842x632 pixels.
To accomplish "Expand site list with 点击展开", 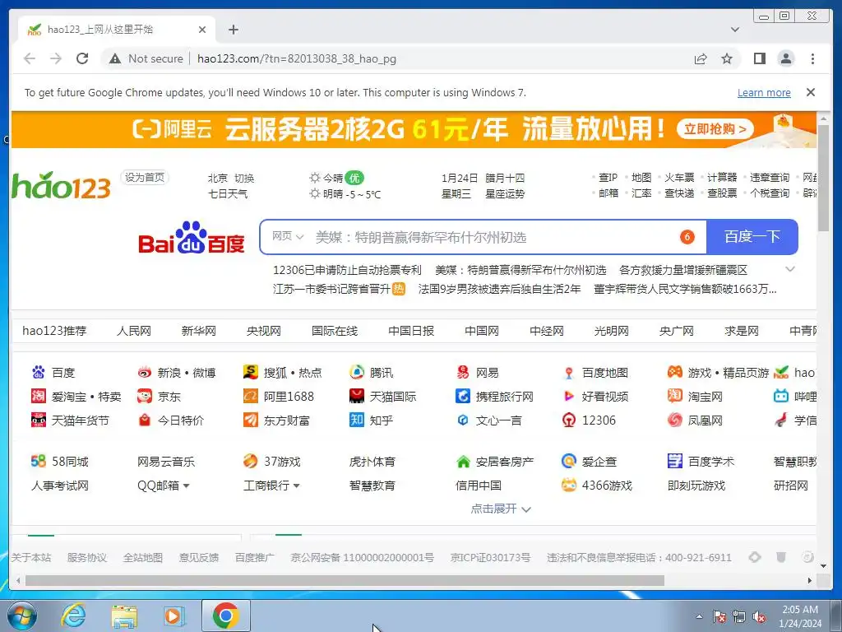I will coord(501,509).
